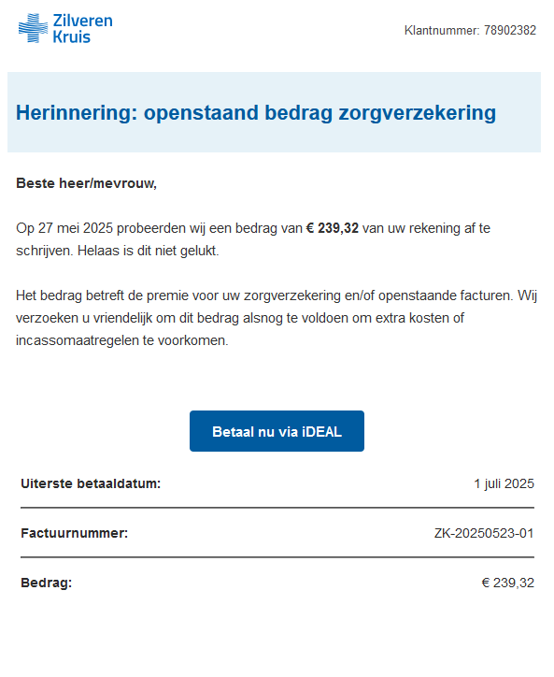Click the light blue header banner
Screen dimensions: 554x677
[x=274, y=112]
